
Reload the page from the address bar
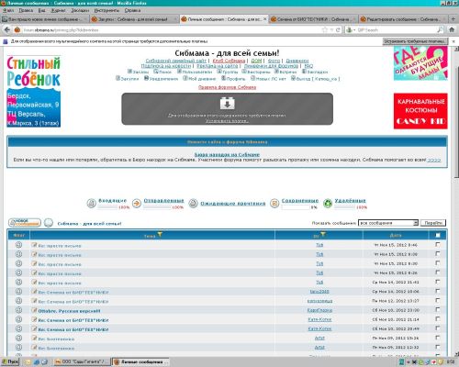(338, 30)
